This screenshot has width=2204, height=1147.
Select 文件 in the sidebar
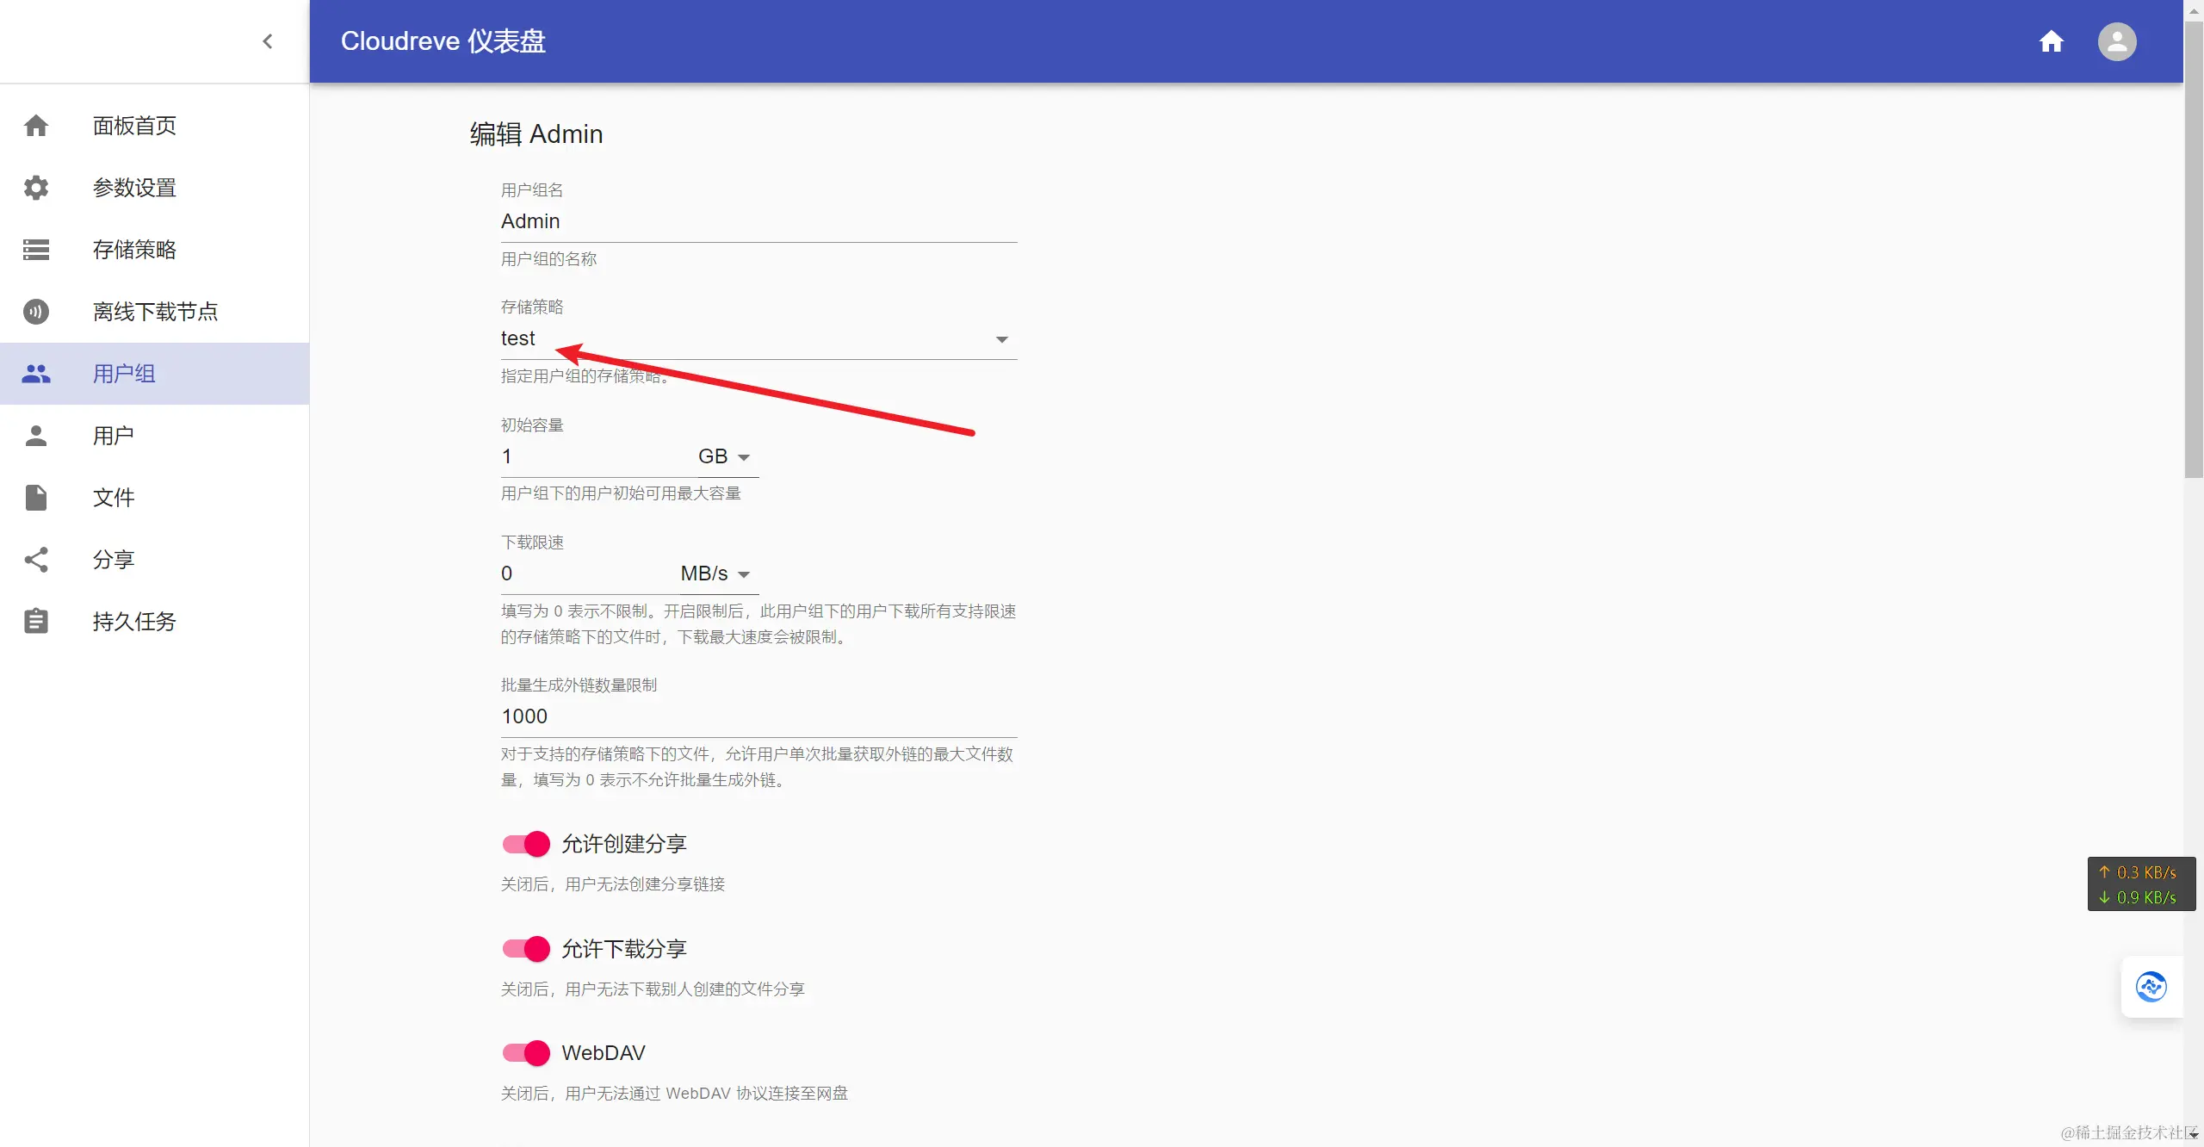[114, 498]
